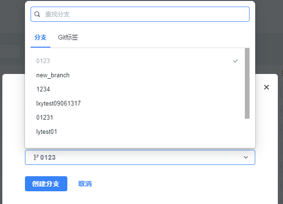Click the magnifier icon in branch search
Image resolution: width=283 pixels, height=204 pixels.
[38, 14]
